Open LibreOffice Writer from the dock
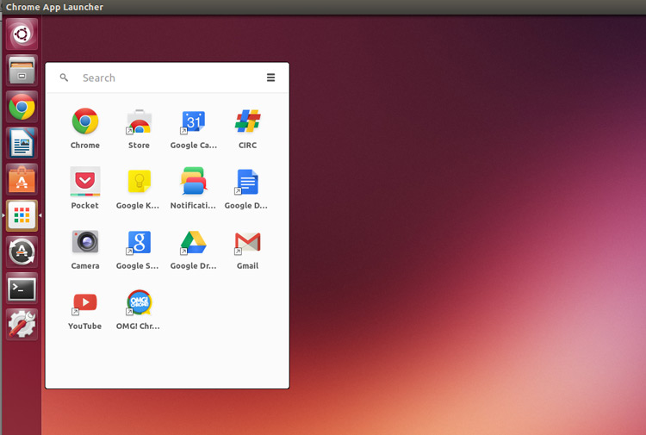Viewport: 646px width, 435px height. 22,143
